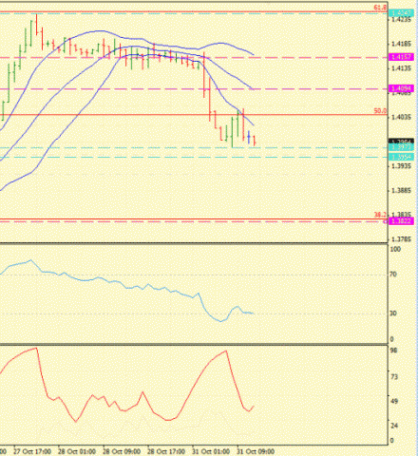Click the 28 Oct 17:00 time label

tap(166, 451)
